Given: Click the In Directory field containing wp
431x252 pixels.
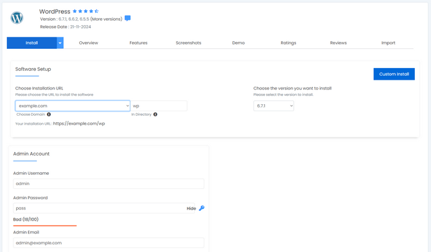Looking at the screenshot, I should pos(159,106).
